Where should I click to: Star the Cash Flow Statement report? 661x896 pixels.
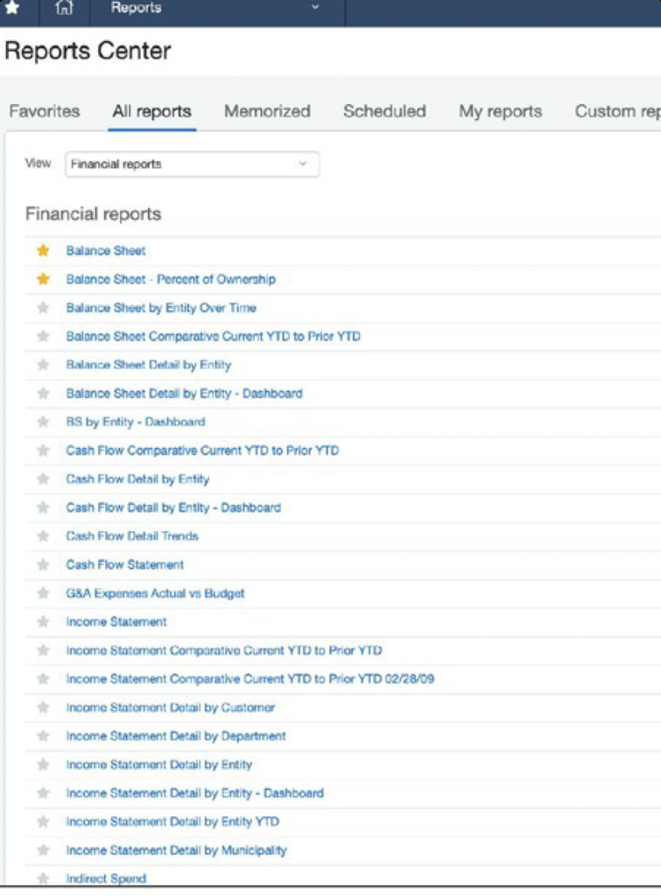coord(43,564)
